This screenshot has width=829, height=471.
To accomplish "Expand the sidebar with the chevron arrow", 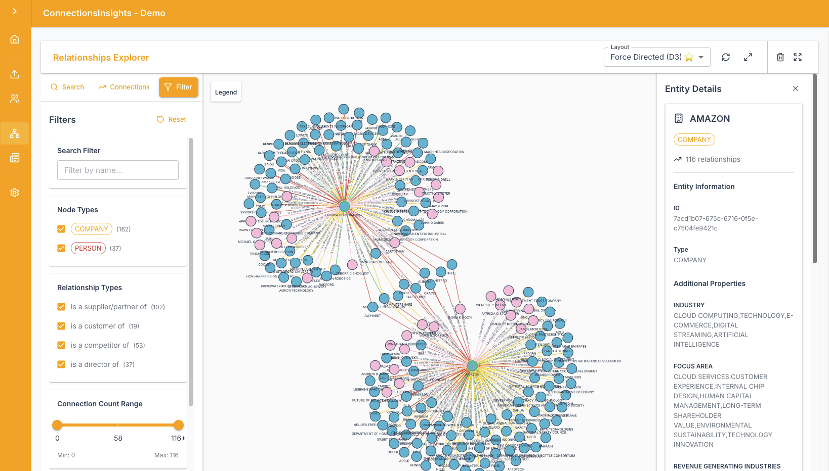I will pyautogui.click(x=15, y=11).
